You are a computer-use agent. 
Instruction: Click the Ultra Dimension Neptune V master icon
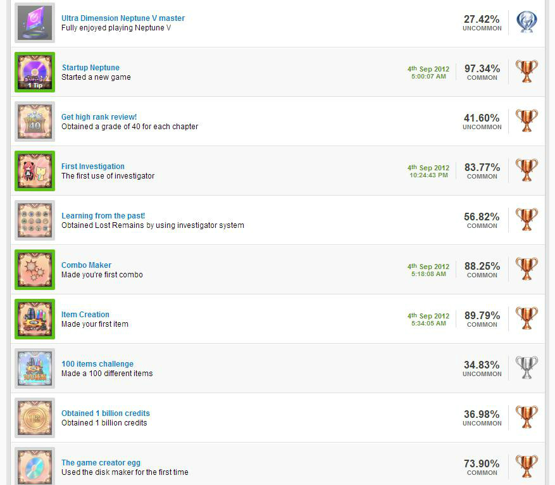(35, 23)
